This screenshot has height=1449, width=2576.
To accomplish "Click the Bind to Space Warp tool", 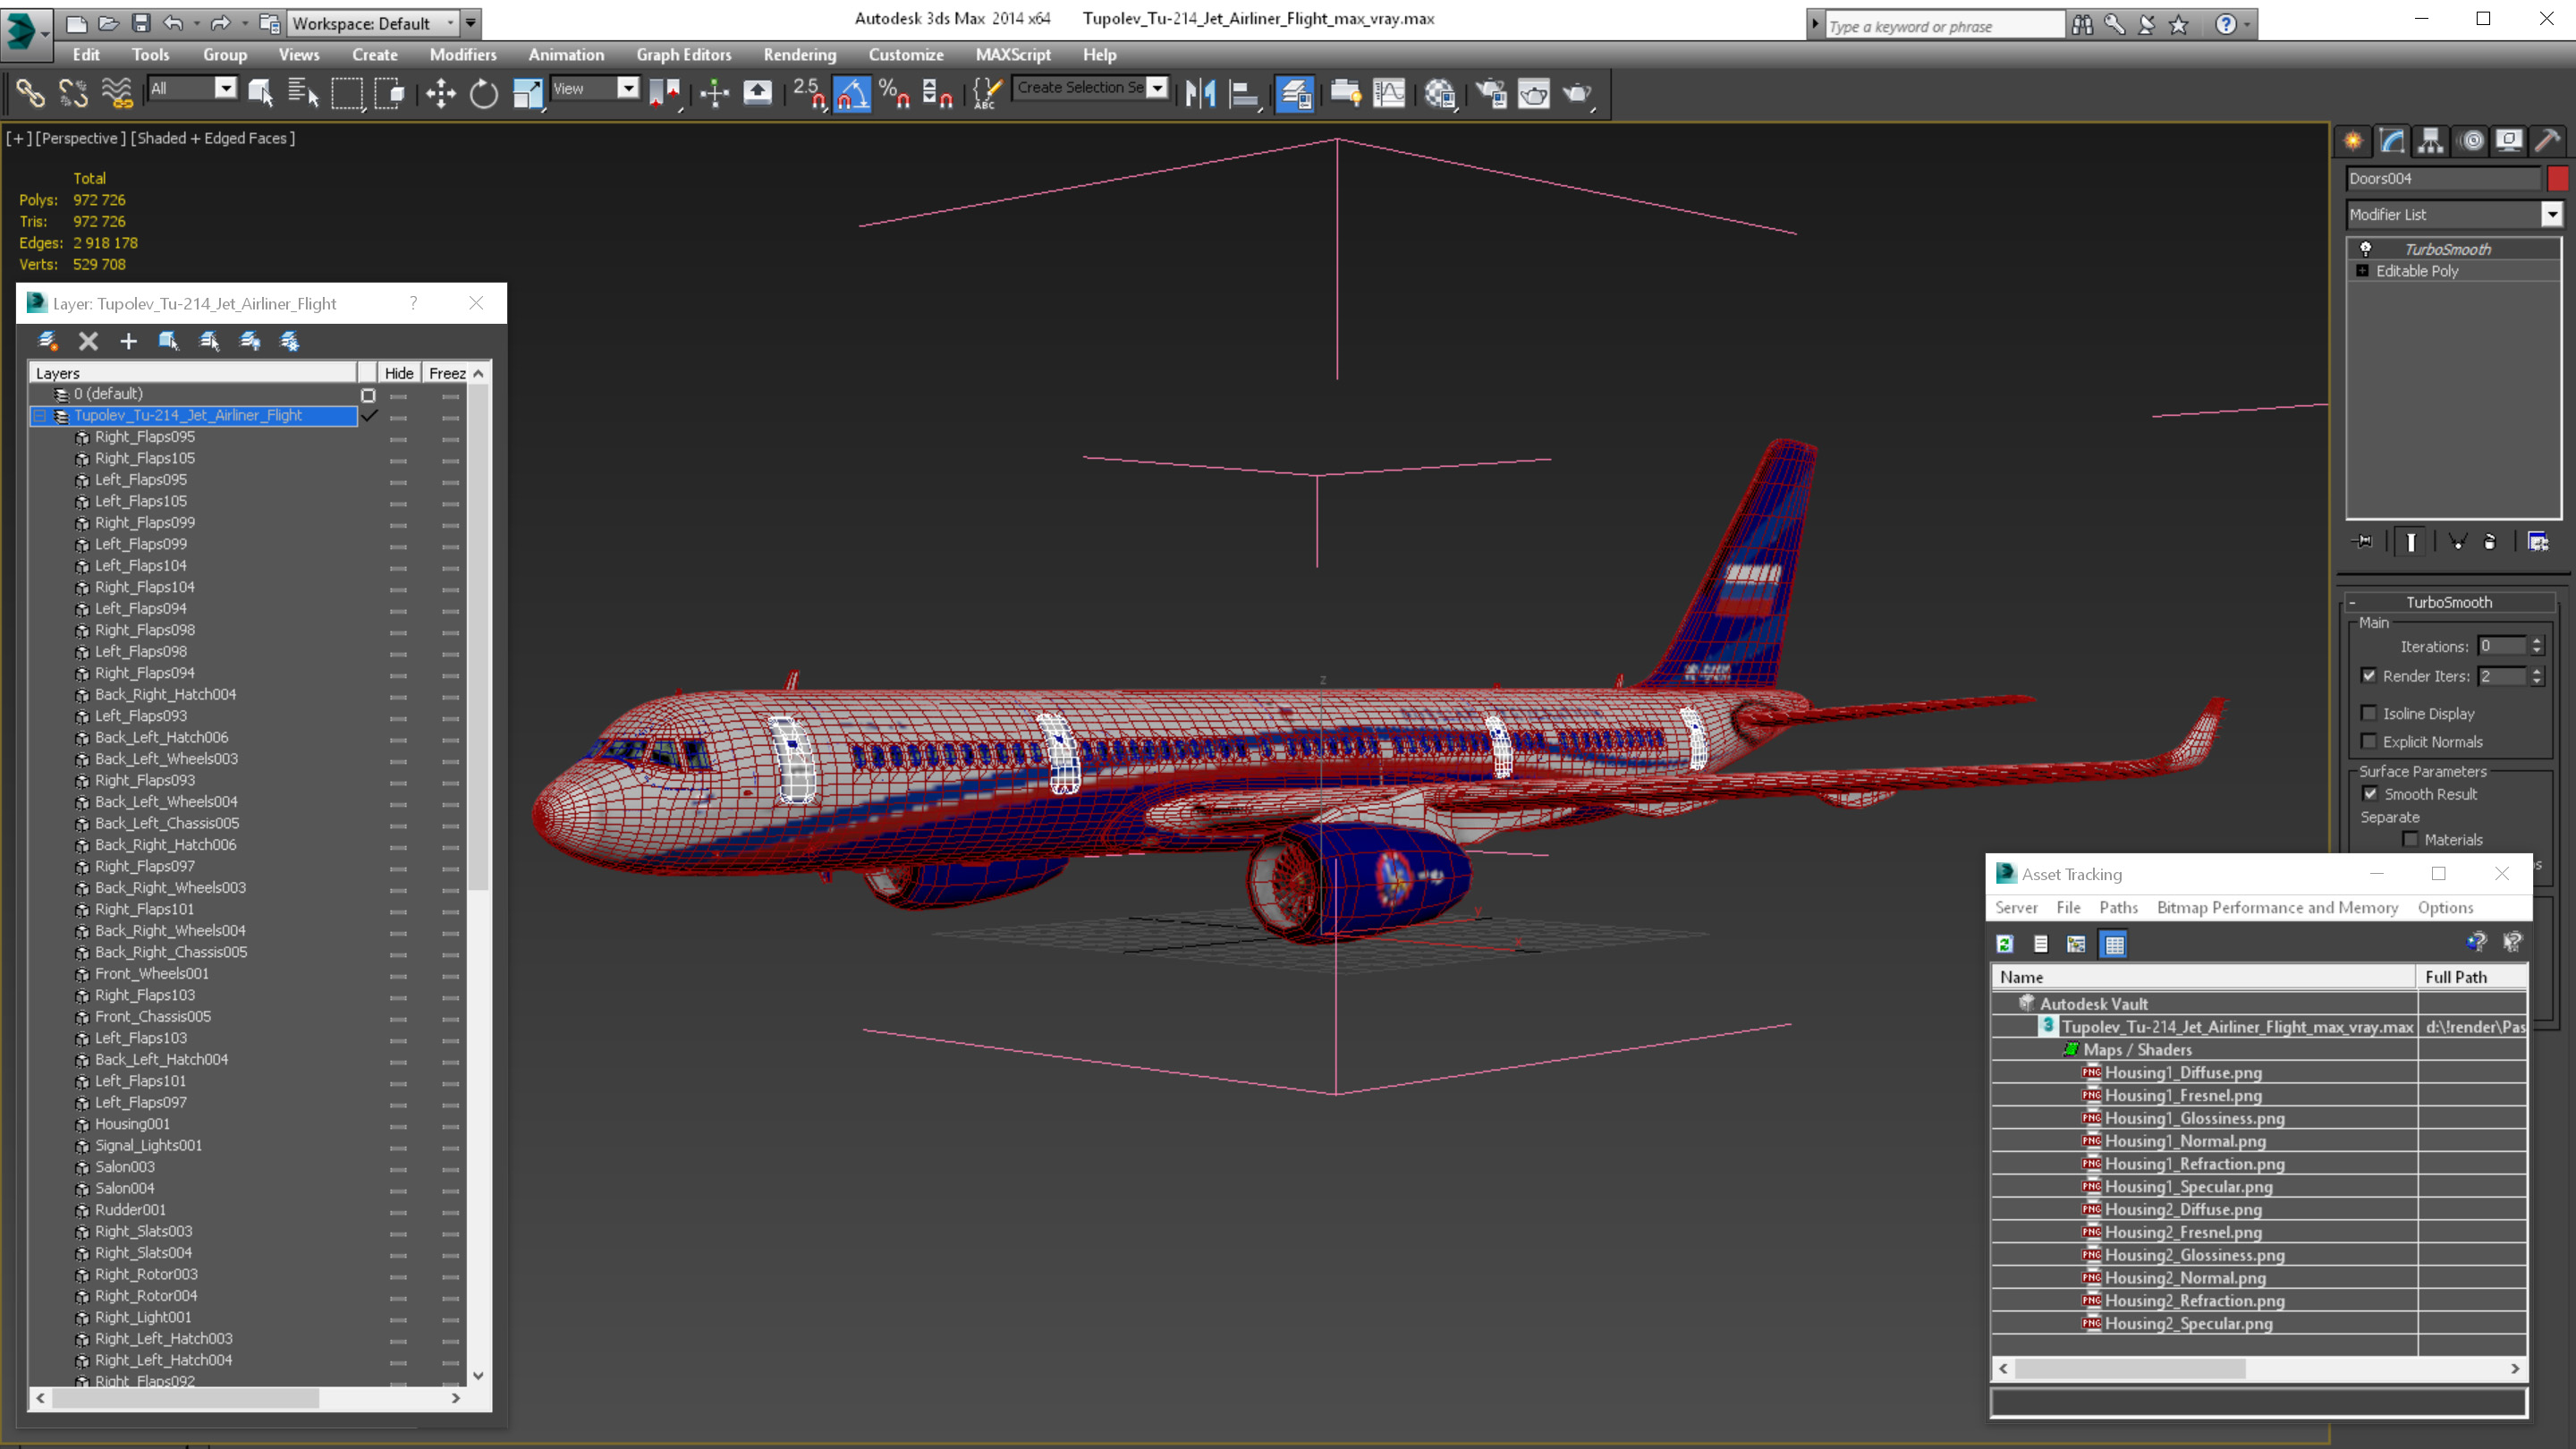I will 117,93.
